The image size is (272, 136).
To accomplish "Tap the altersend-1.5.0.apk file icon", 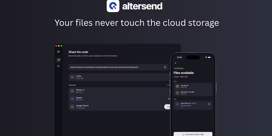I will 177,93.
